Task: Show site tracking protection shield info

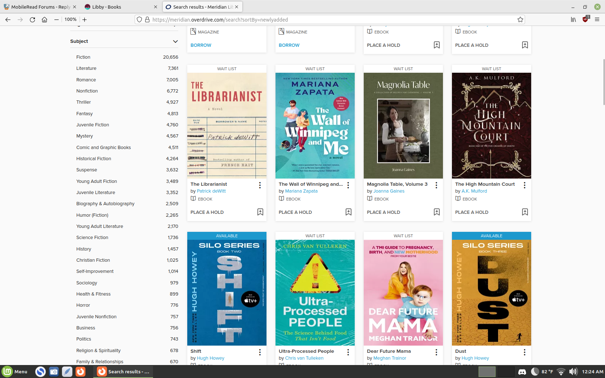Action: point(139,19)
